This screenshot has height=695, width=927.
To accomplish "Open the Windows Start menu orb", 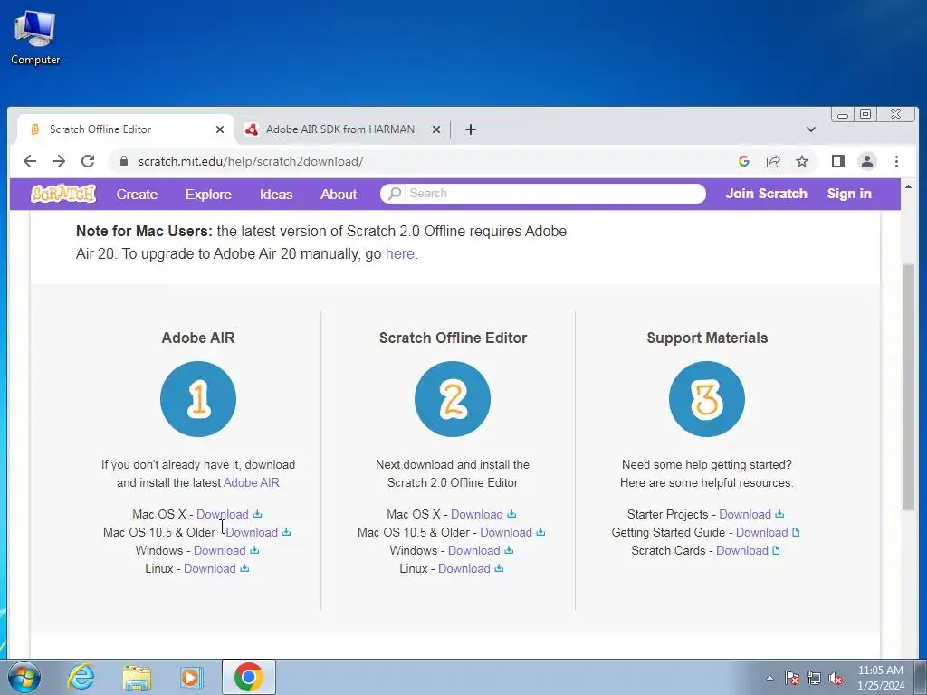I will [x=24, y=677].
